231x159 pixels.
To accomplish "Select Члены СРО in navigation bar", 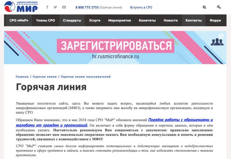I will point(45,20).
